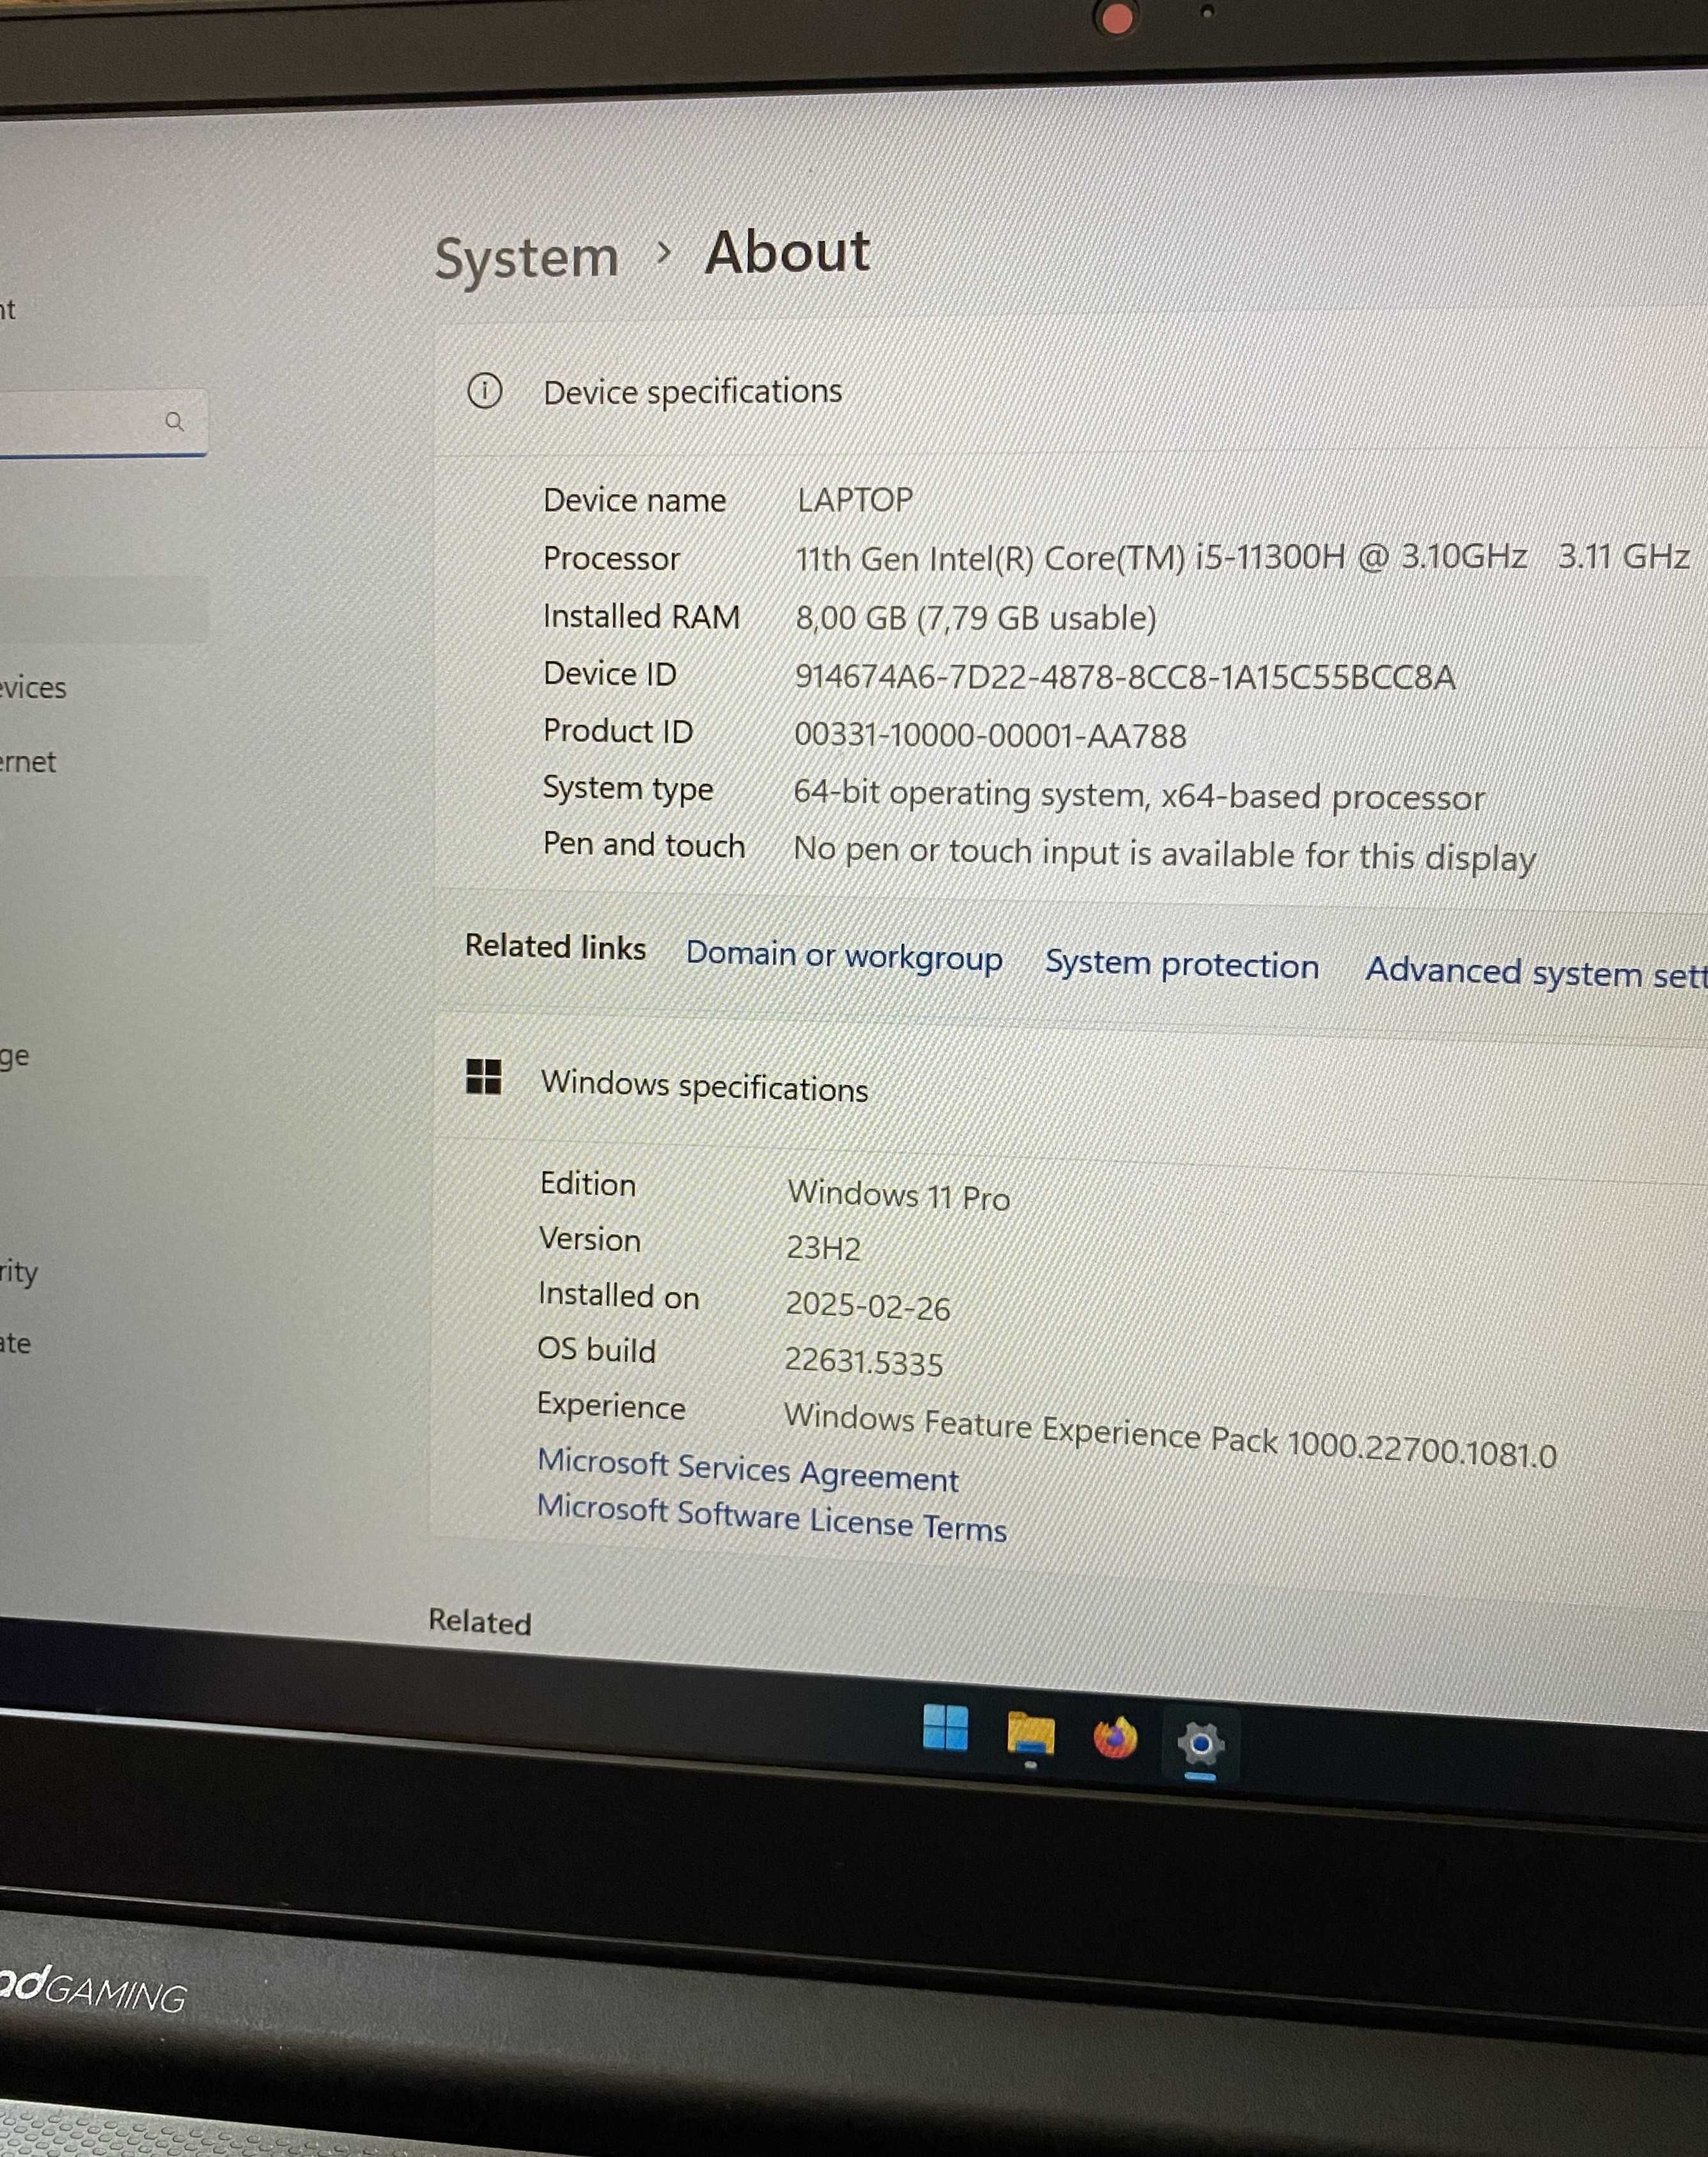Select the Installed RAM value 8,00 GB

click(851, 617)
